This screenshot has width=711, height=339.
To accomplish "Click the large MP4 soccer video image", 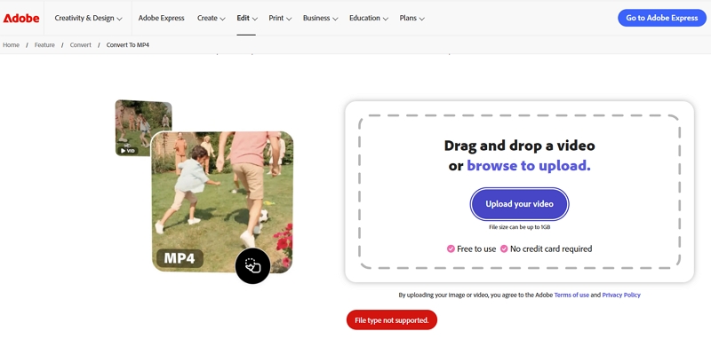I will 222,201.
